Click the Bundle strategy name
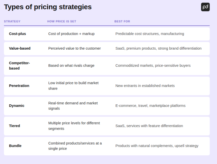The height and width of the screenshot is (164, 217). pos(15,146)
